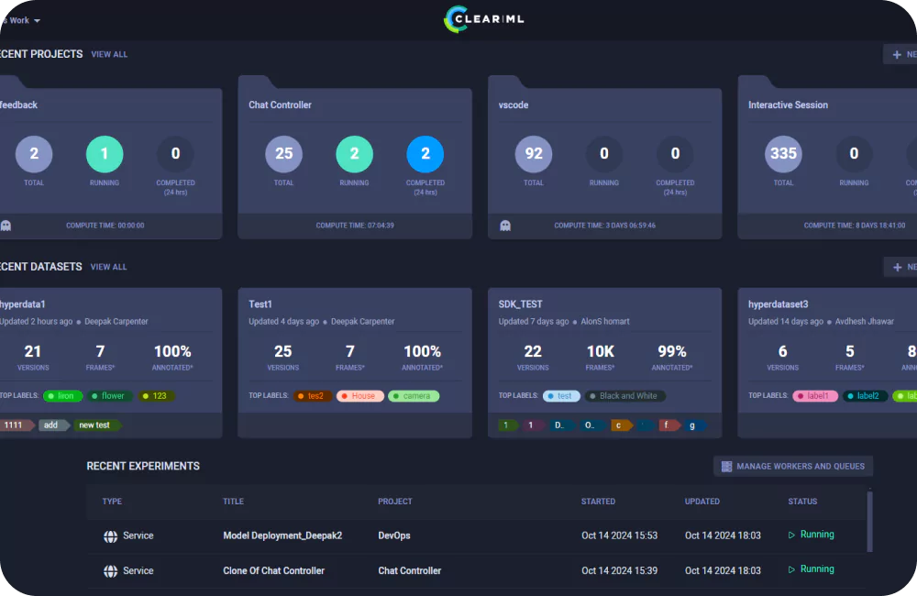Click Chat Controller project cell in experiments table

pos(409,571)
